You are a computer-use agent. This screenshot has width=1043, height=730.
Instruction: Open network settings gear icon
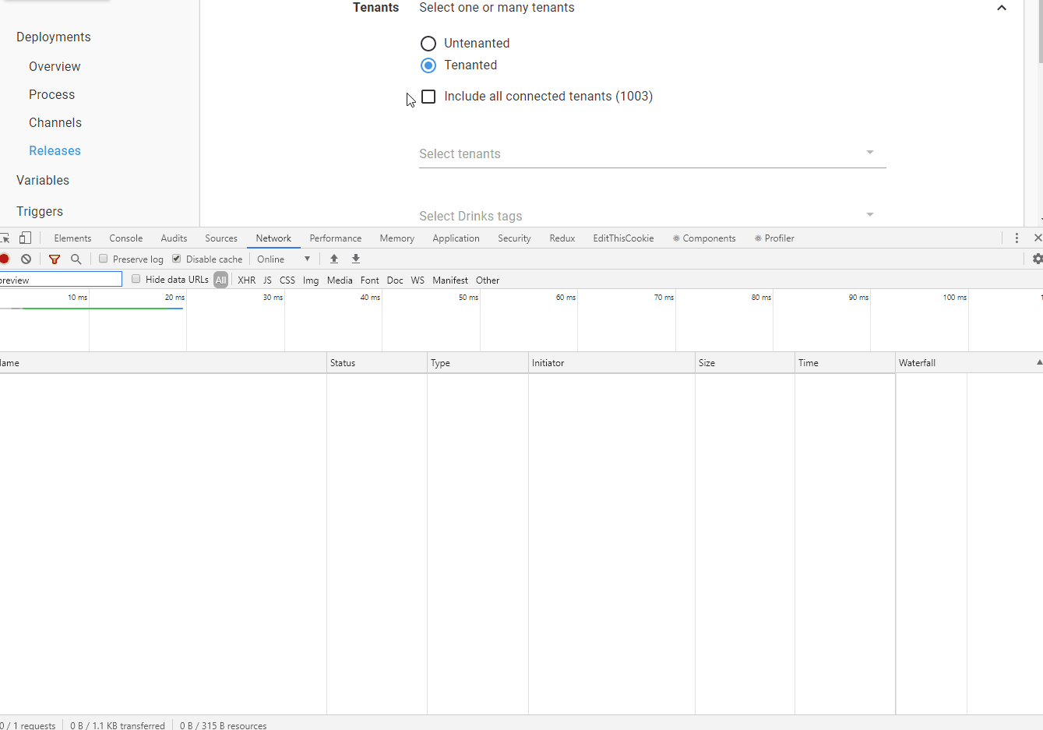click(1038, 259)
